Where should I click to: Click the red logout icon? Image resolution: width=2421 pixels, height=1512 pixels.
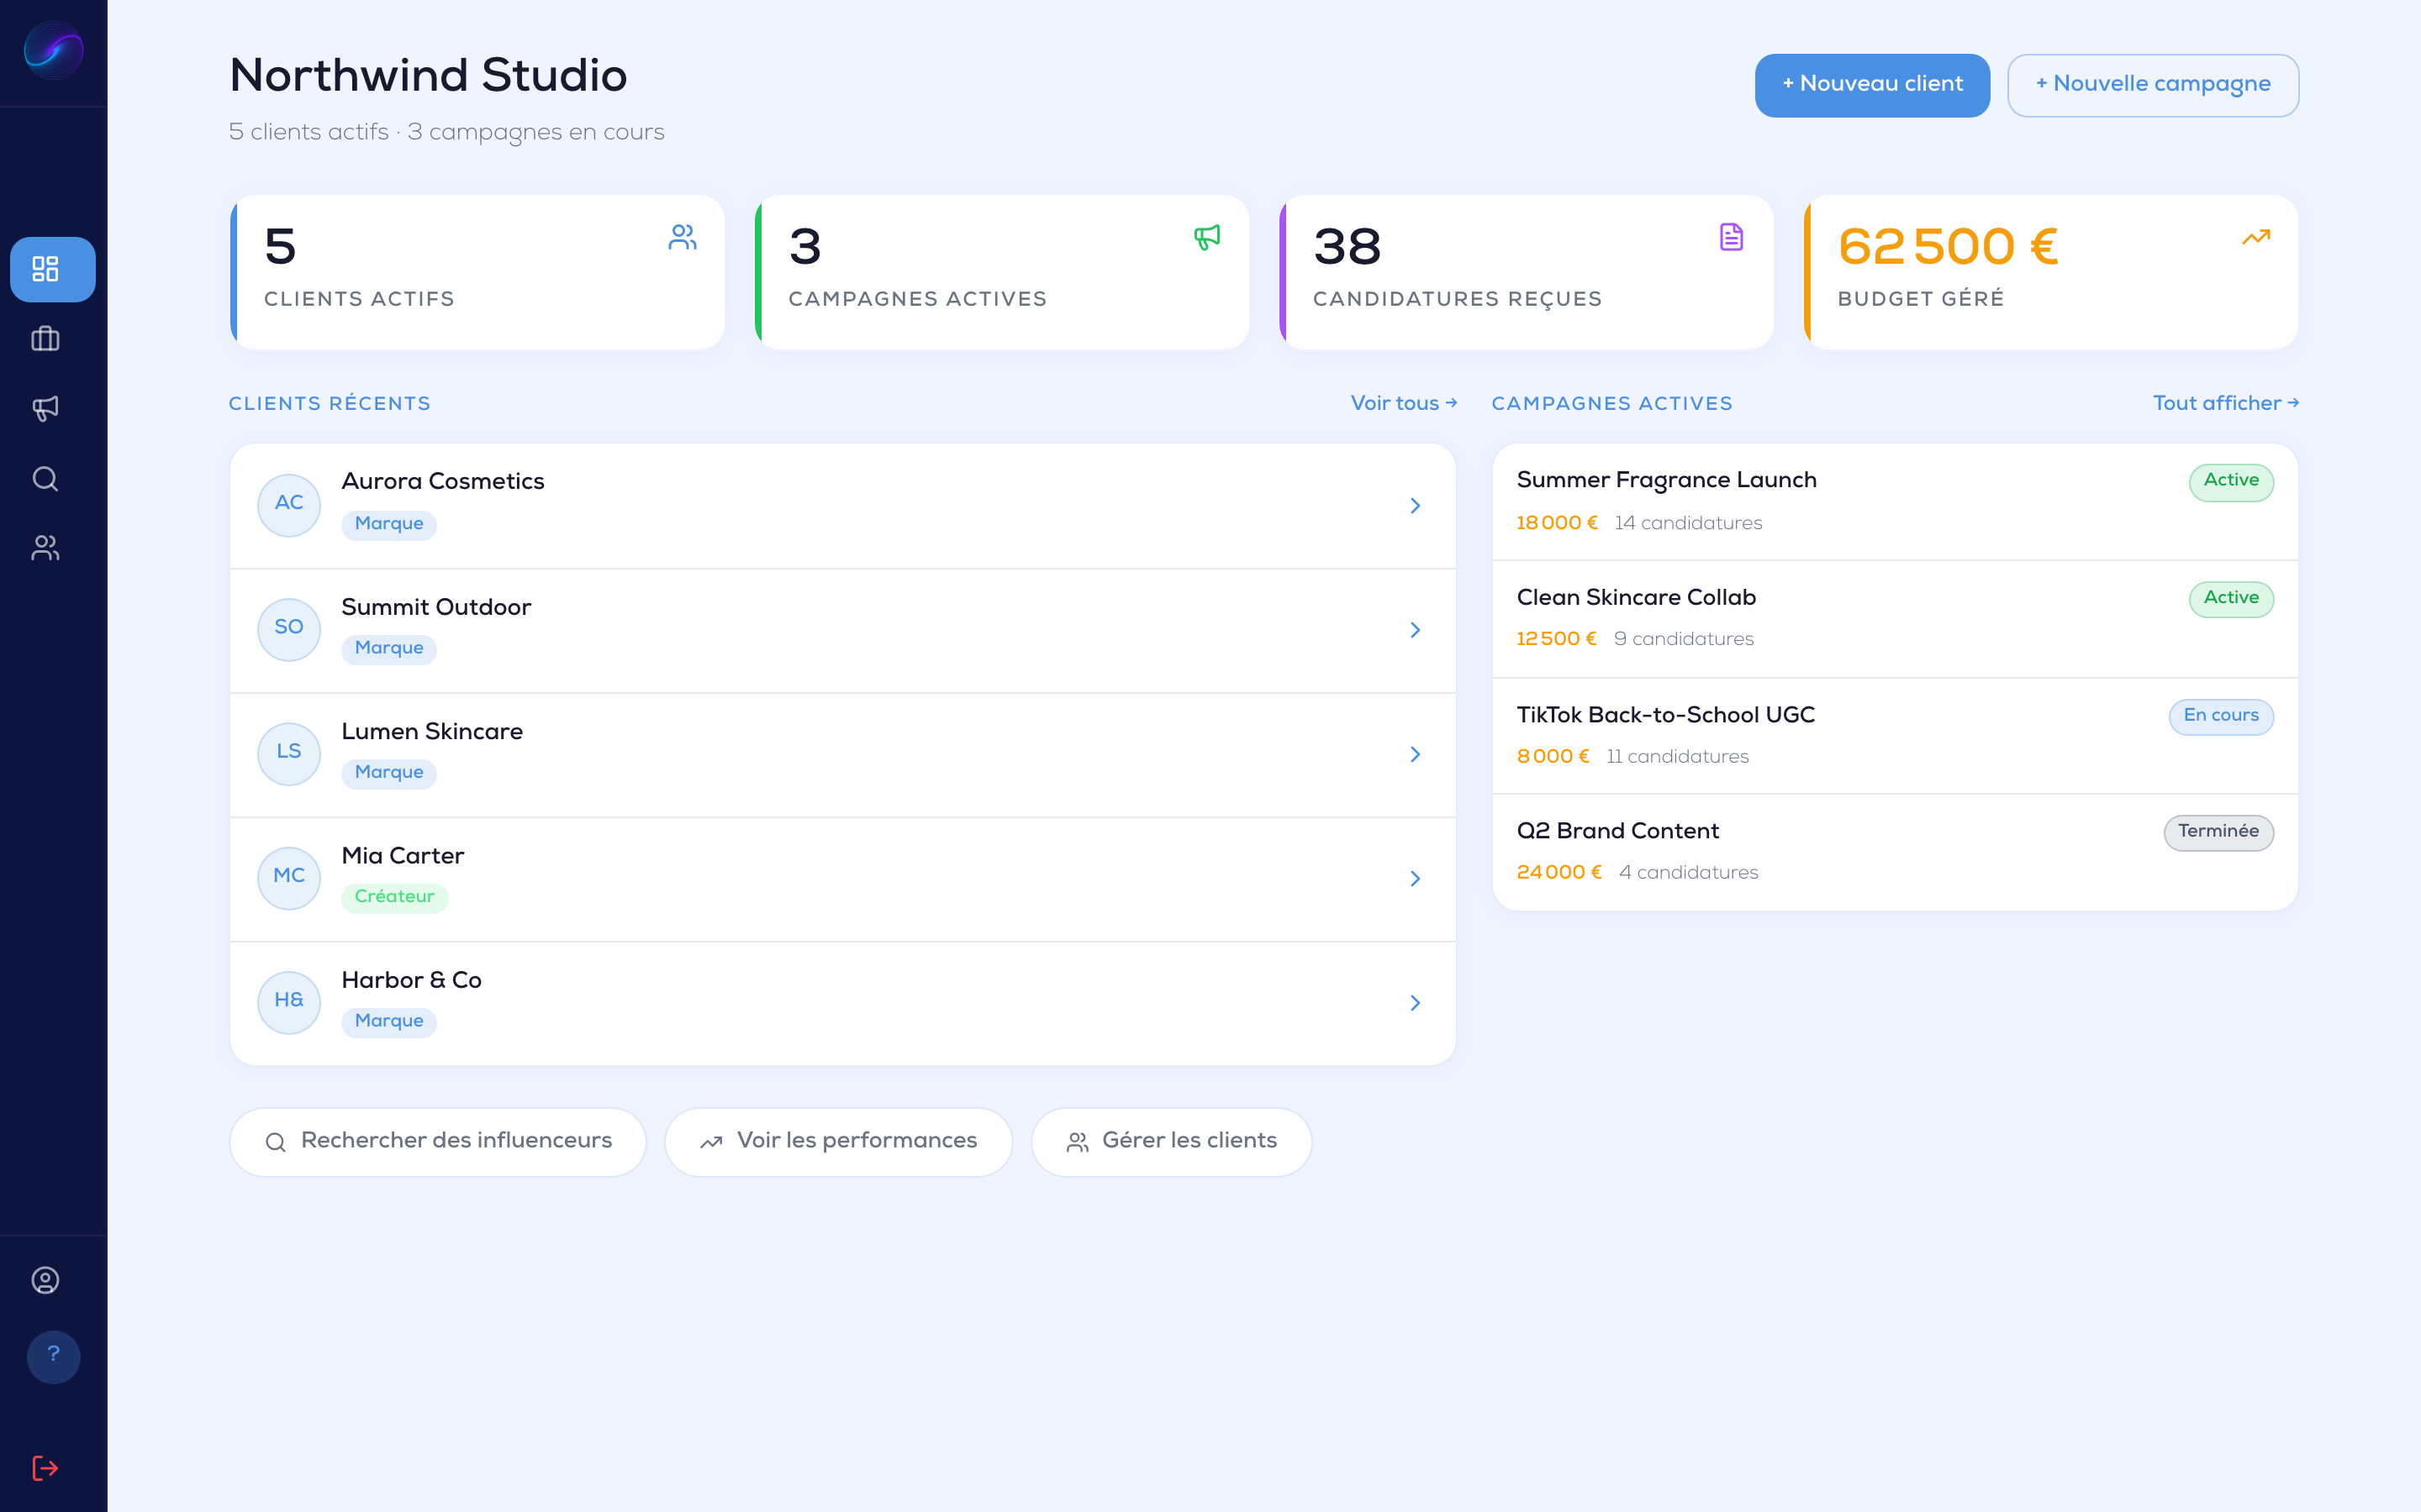[46, 1468]
